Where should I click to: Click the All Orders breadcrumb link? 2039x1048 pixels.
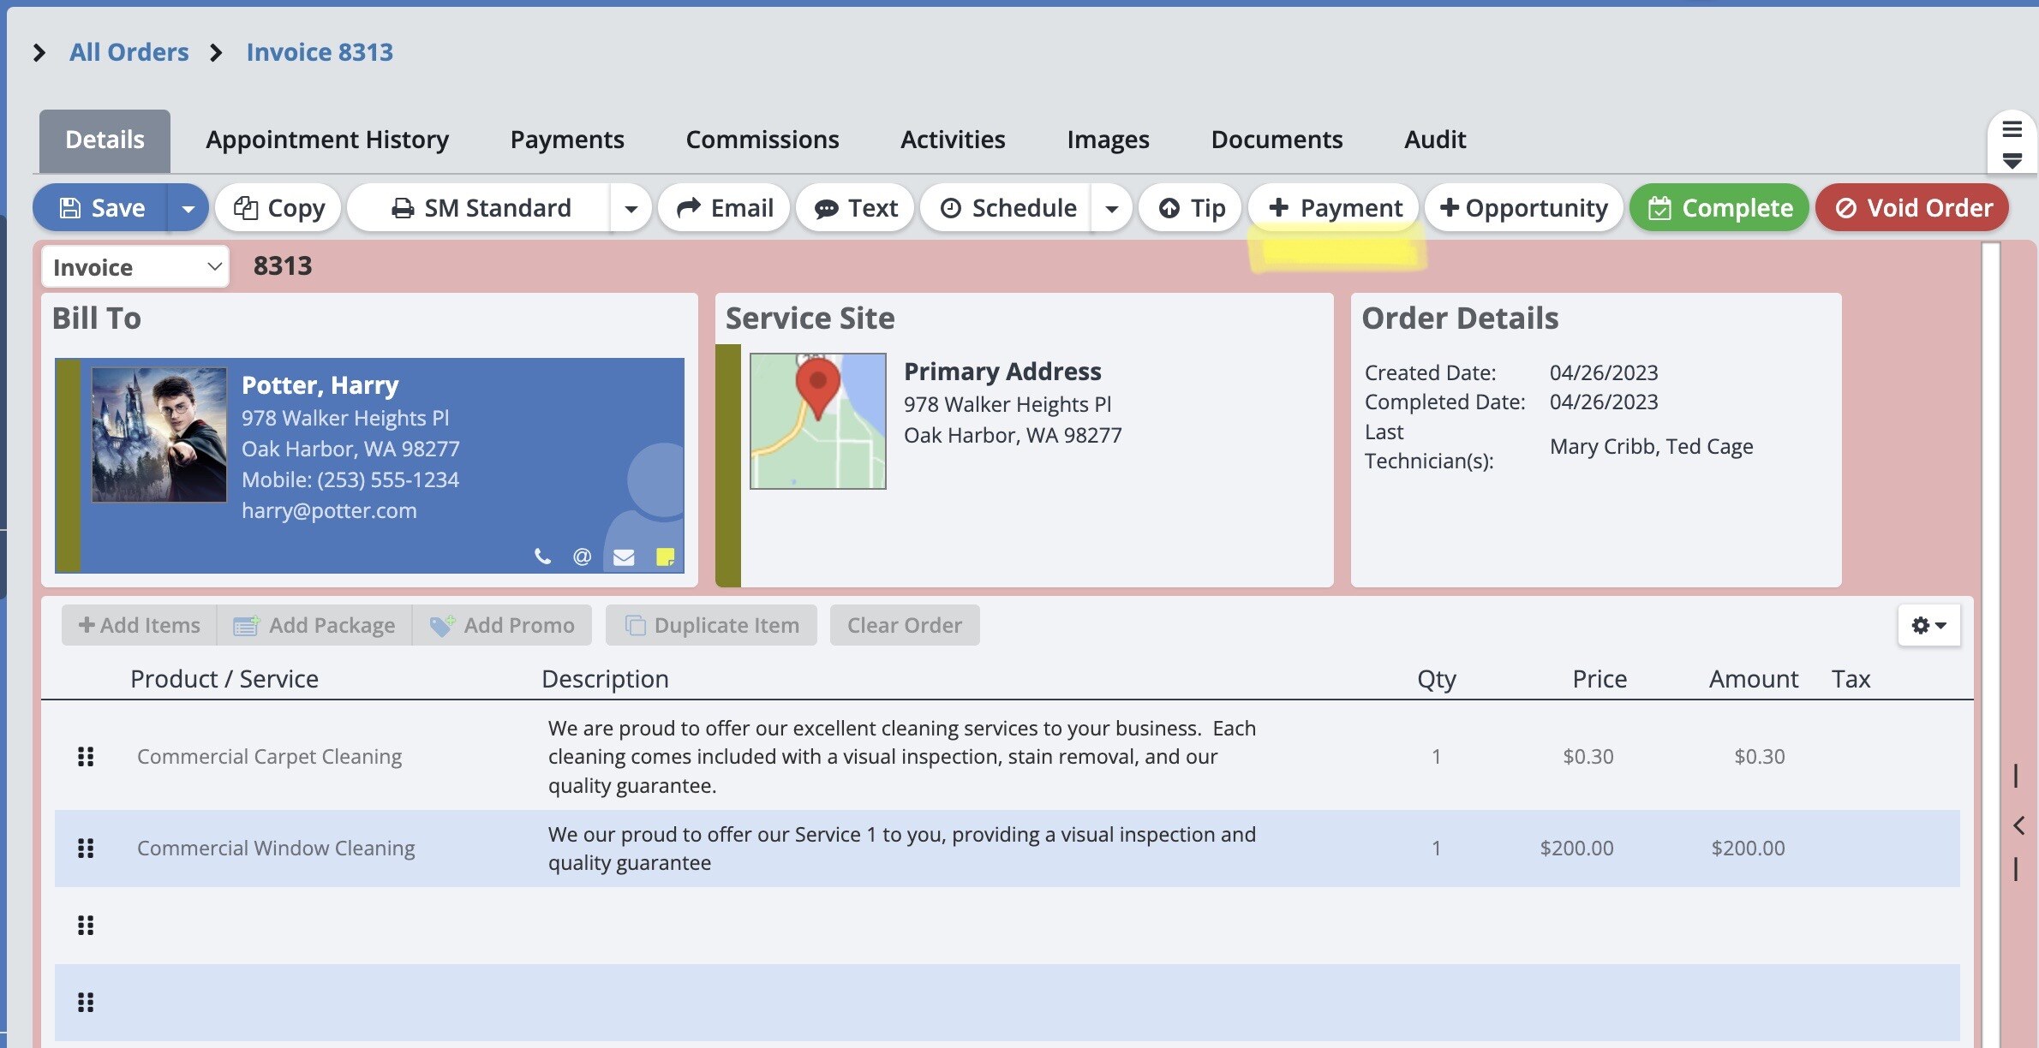coord(129,52)
